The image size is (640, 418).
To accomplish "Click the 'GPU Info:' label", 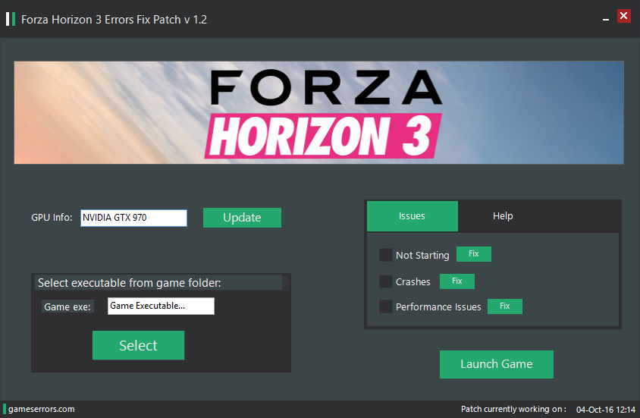I will click(52, 218).
